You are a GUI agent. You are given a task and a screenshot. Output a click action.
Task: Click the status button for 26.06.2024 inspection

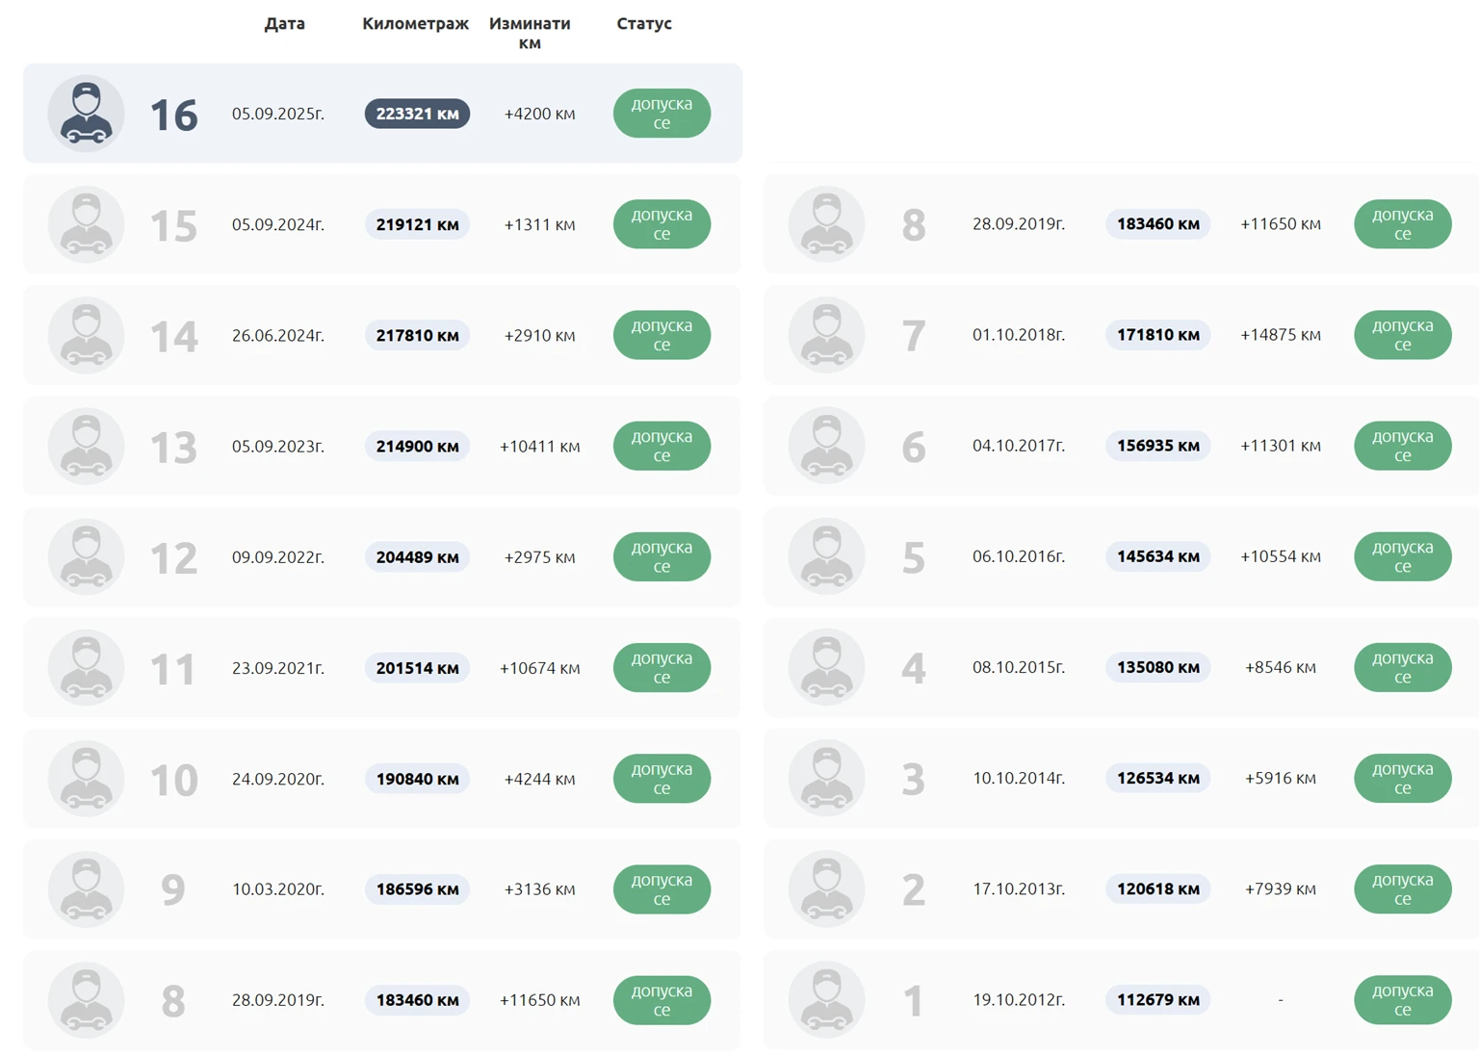pyautogui.click(x=662, y=335)
